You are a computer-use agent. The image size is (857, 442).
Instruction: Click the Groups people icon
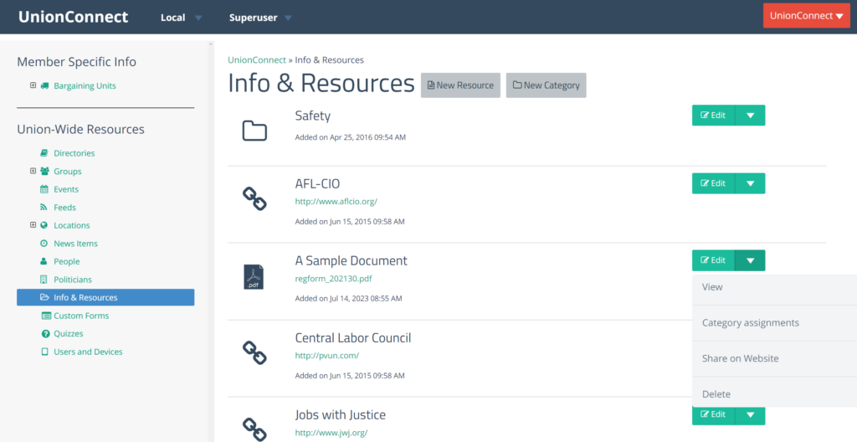(x=44, y=172)
